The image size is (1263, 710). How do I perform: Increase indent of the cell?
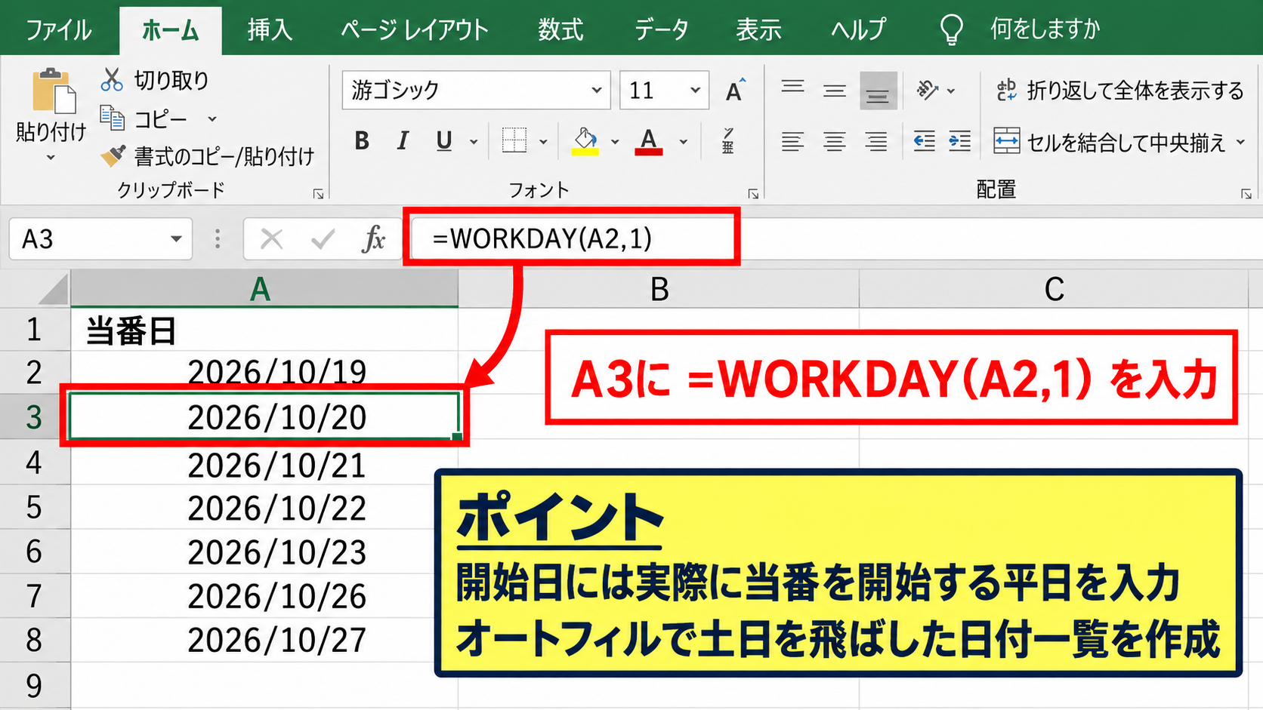click(959, 141)
